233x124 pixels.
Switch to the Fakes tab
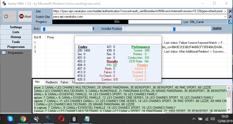click(x=65, y=82)
